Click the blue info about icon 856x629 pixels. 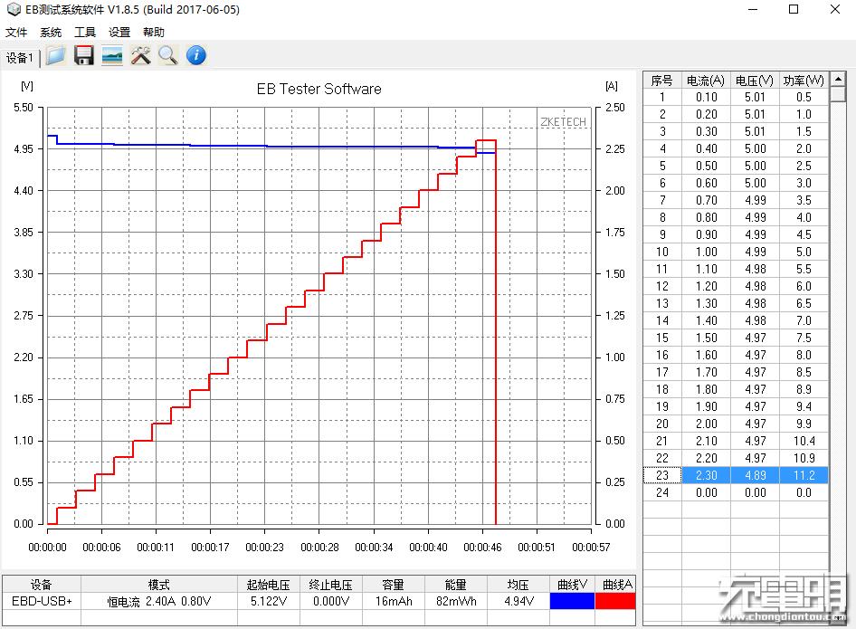click(195, 56)
